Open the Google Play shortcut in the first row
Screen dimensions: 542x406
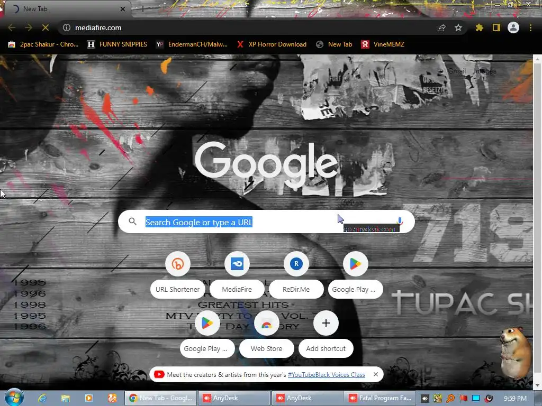coord(355,274)
